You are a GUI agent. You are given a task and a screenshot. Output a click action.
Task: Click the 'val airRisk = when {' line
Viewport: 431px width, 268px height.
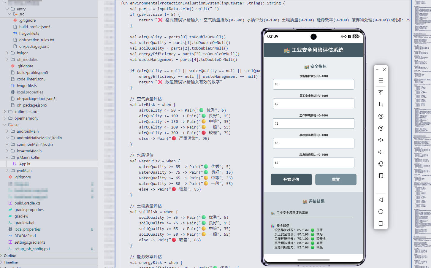(153, 104)
